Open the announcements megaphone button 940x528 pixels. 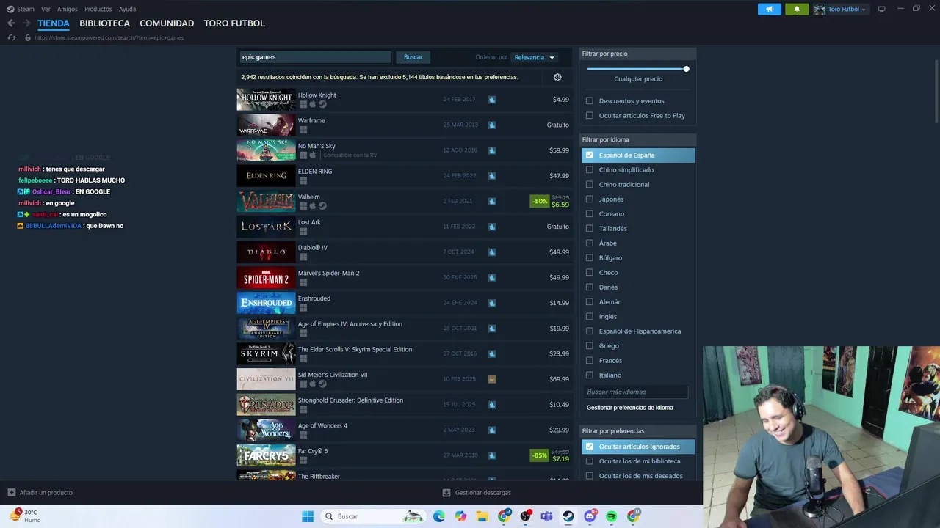pyautogui.click(x=770, y=9)
